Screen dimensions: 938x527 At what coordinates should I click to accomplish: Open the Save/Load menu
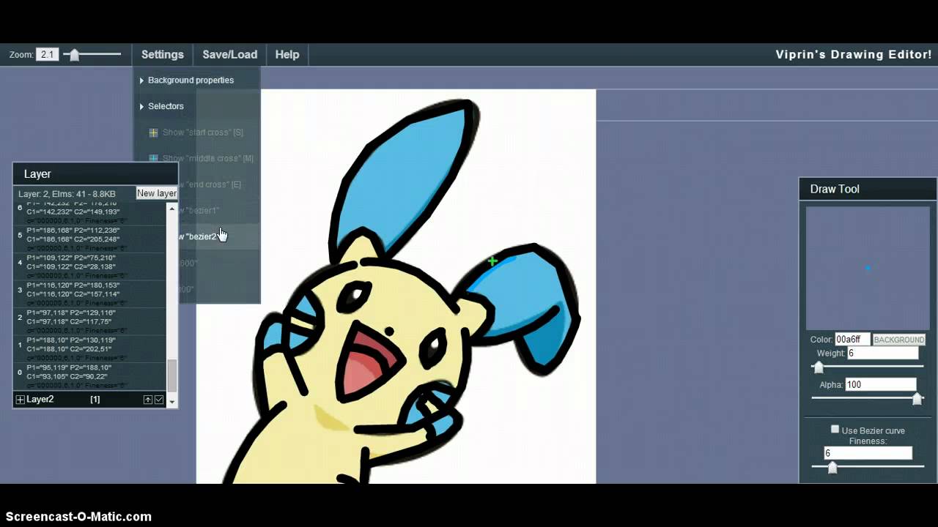tap(229, 55)
